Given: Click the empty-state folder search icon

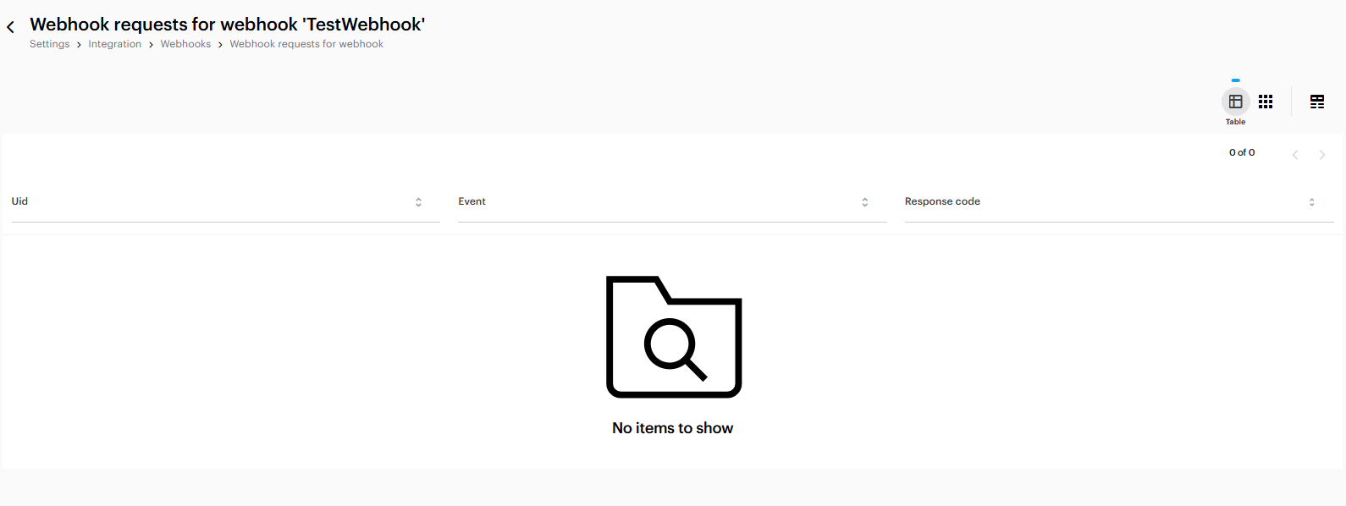Looking at the screenshot, I should click(674, 337).
